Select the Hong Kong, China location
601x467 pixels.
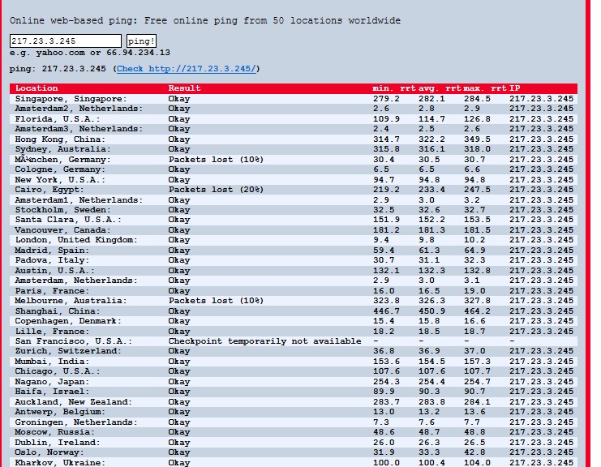pos(60,139)
